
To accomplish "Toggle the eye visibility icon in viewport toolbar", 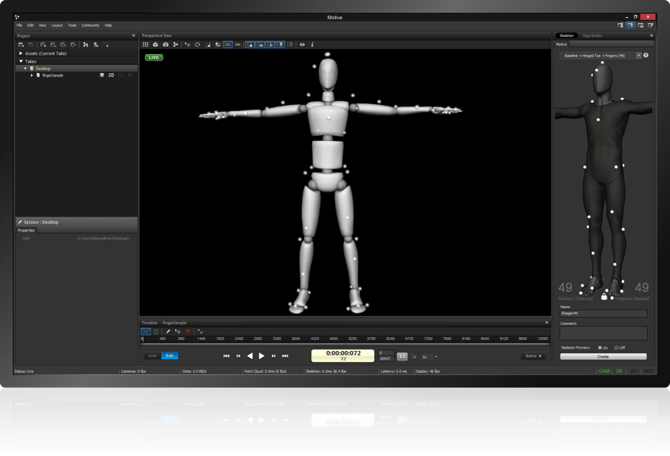I will [302, 45].
